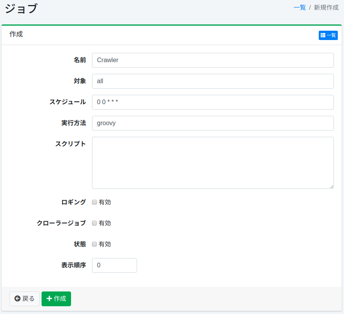The height and width of the screenshot is (314, 344).
Task: Click the 対象 field showing all
Action: pos(213,81)
